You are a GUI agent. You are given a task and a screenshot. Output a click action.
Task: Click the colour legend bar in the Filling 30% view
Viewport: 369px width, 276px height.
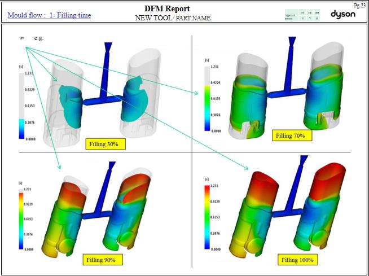[x=21, y=104]
